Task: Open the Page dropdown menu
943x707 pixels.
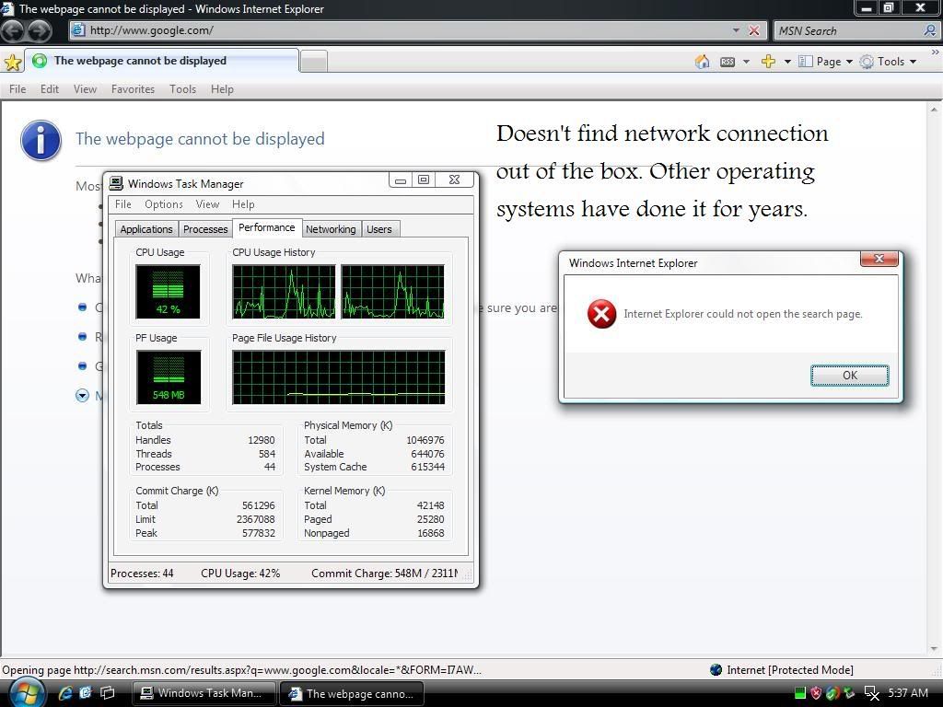Action: point(825,62)
